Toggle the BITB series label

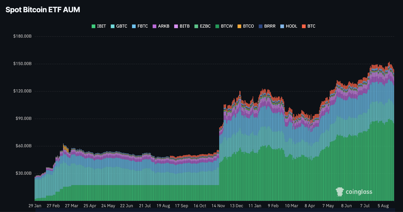click(185, 26)
